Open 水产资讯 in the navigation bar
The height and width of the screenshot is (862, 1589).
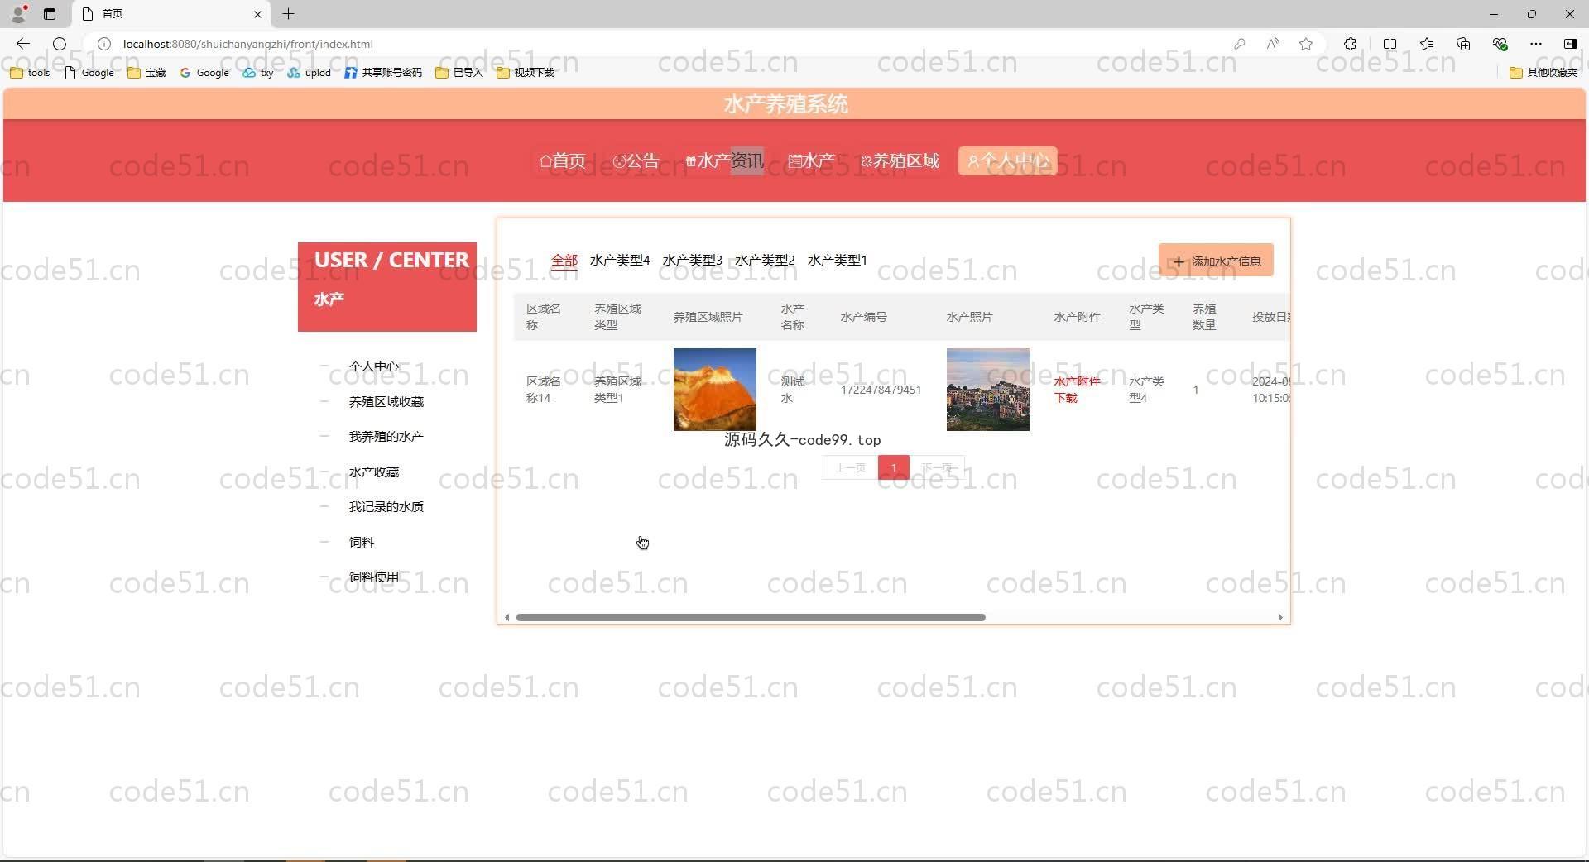[725, 160]
